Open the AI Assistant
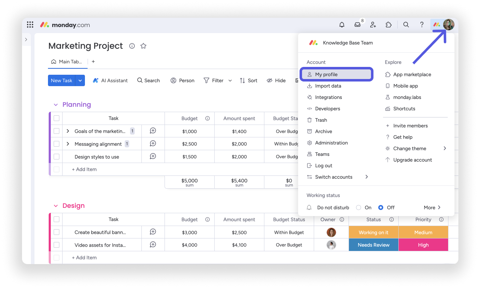The width and height of the screenshot is (479, 289). coord(110,80)
